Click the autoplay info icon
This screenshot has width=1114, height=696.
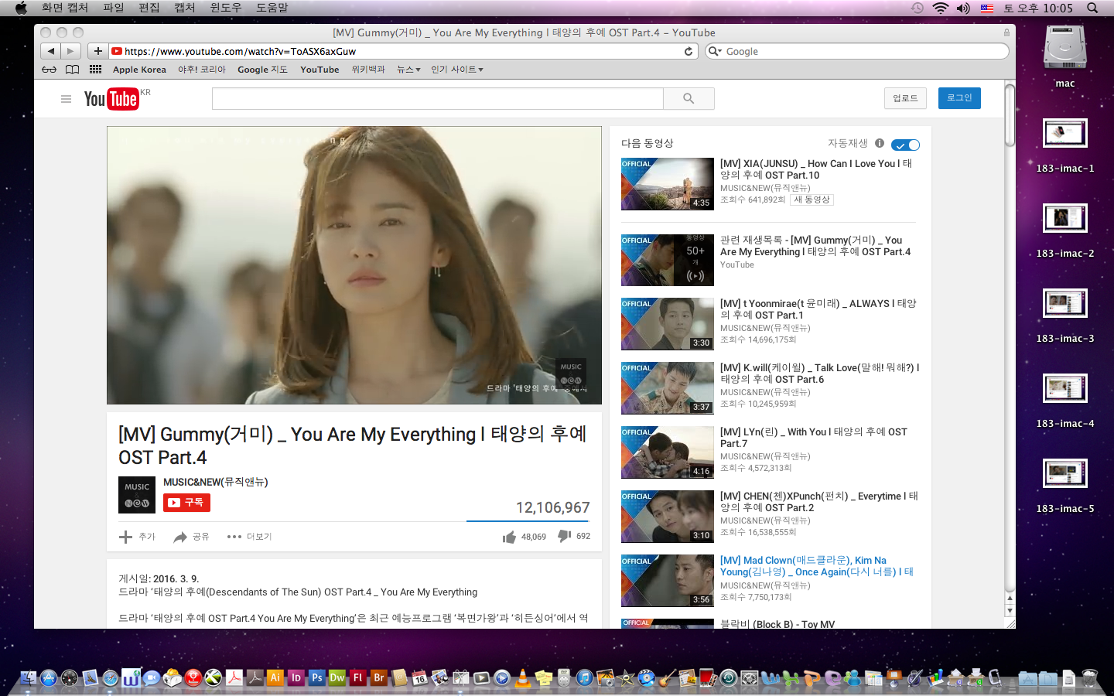(x=880, y=143)
